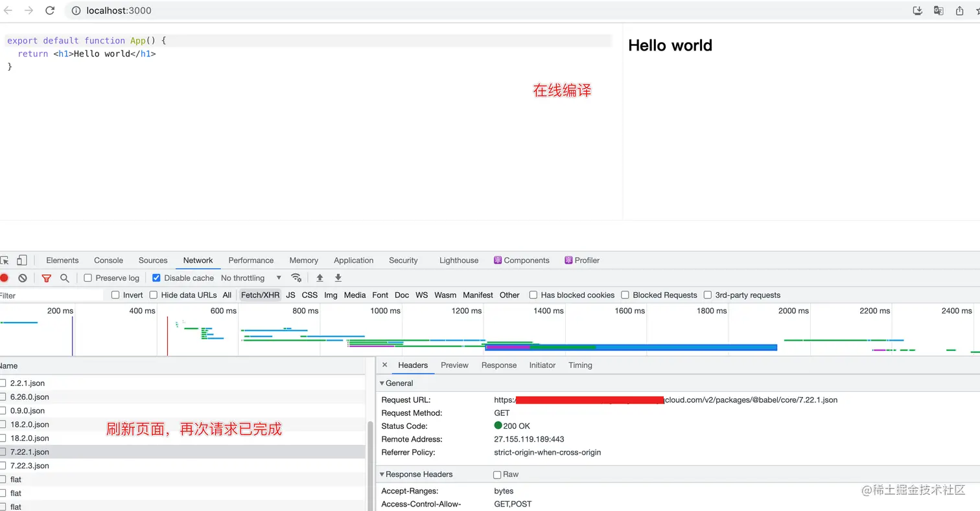Uncheck the Disable cache checkbox
Screen dimensions: 980x511
point(156,277)
